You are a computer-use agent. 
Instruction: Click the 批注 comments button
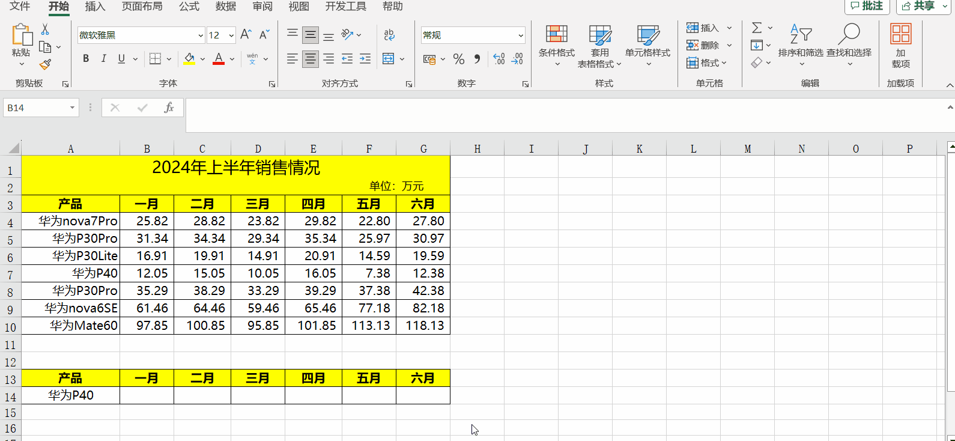(x=867, y=6)
